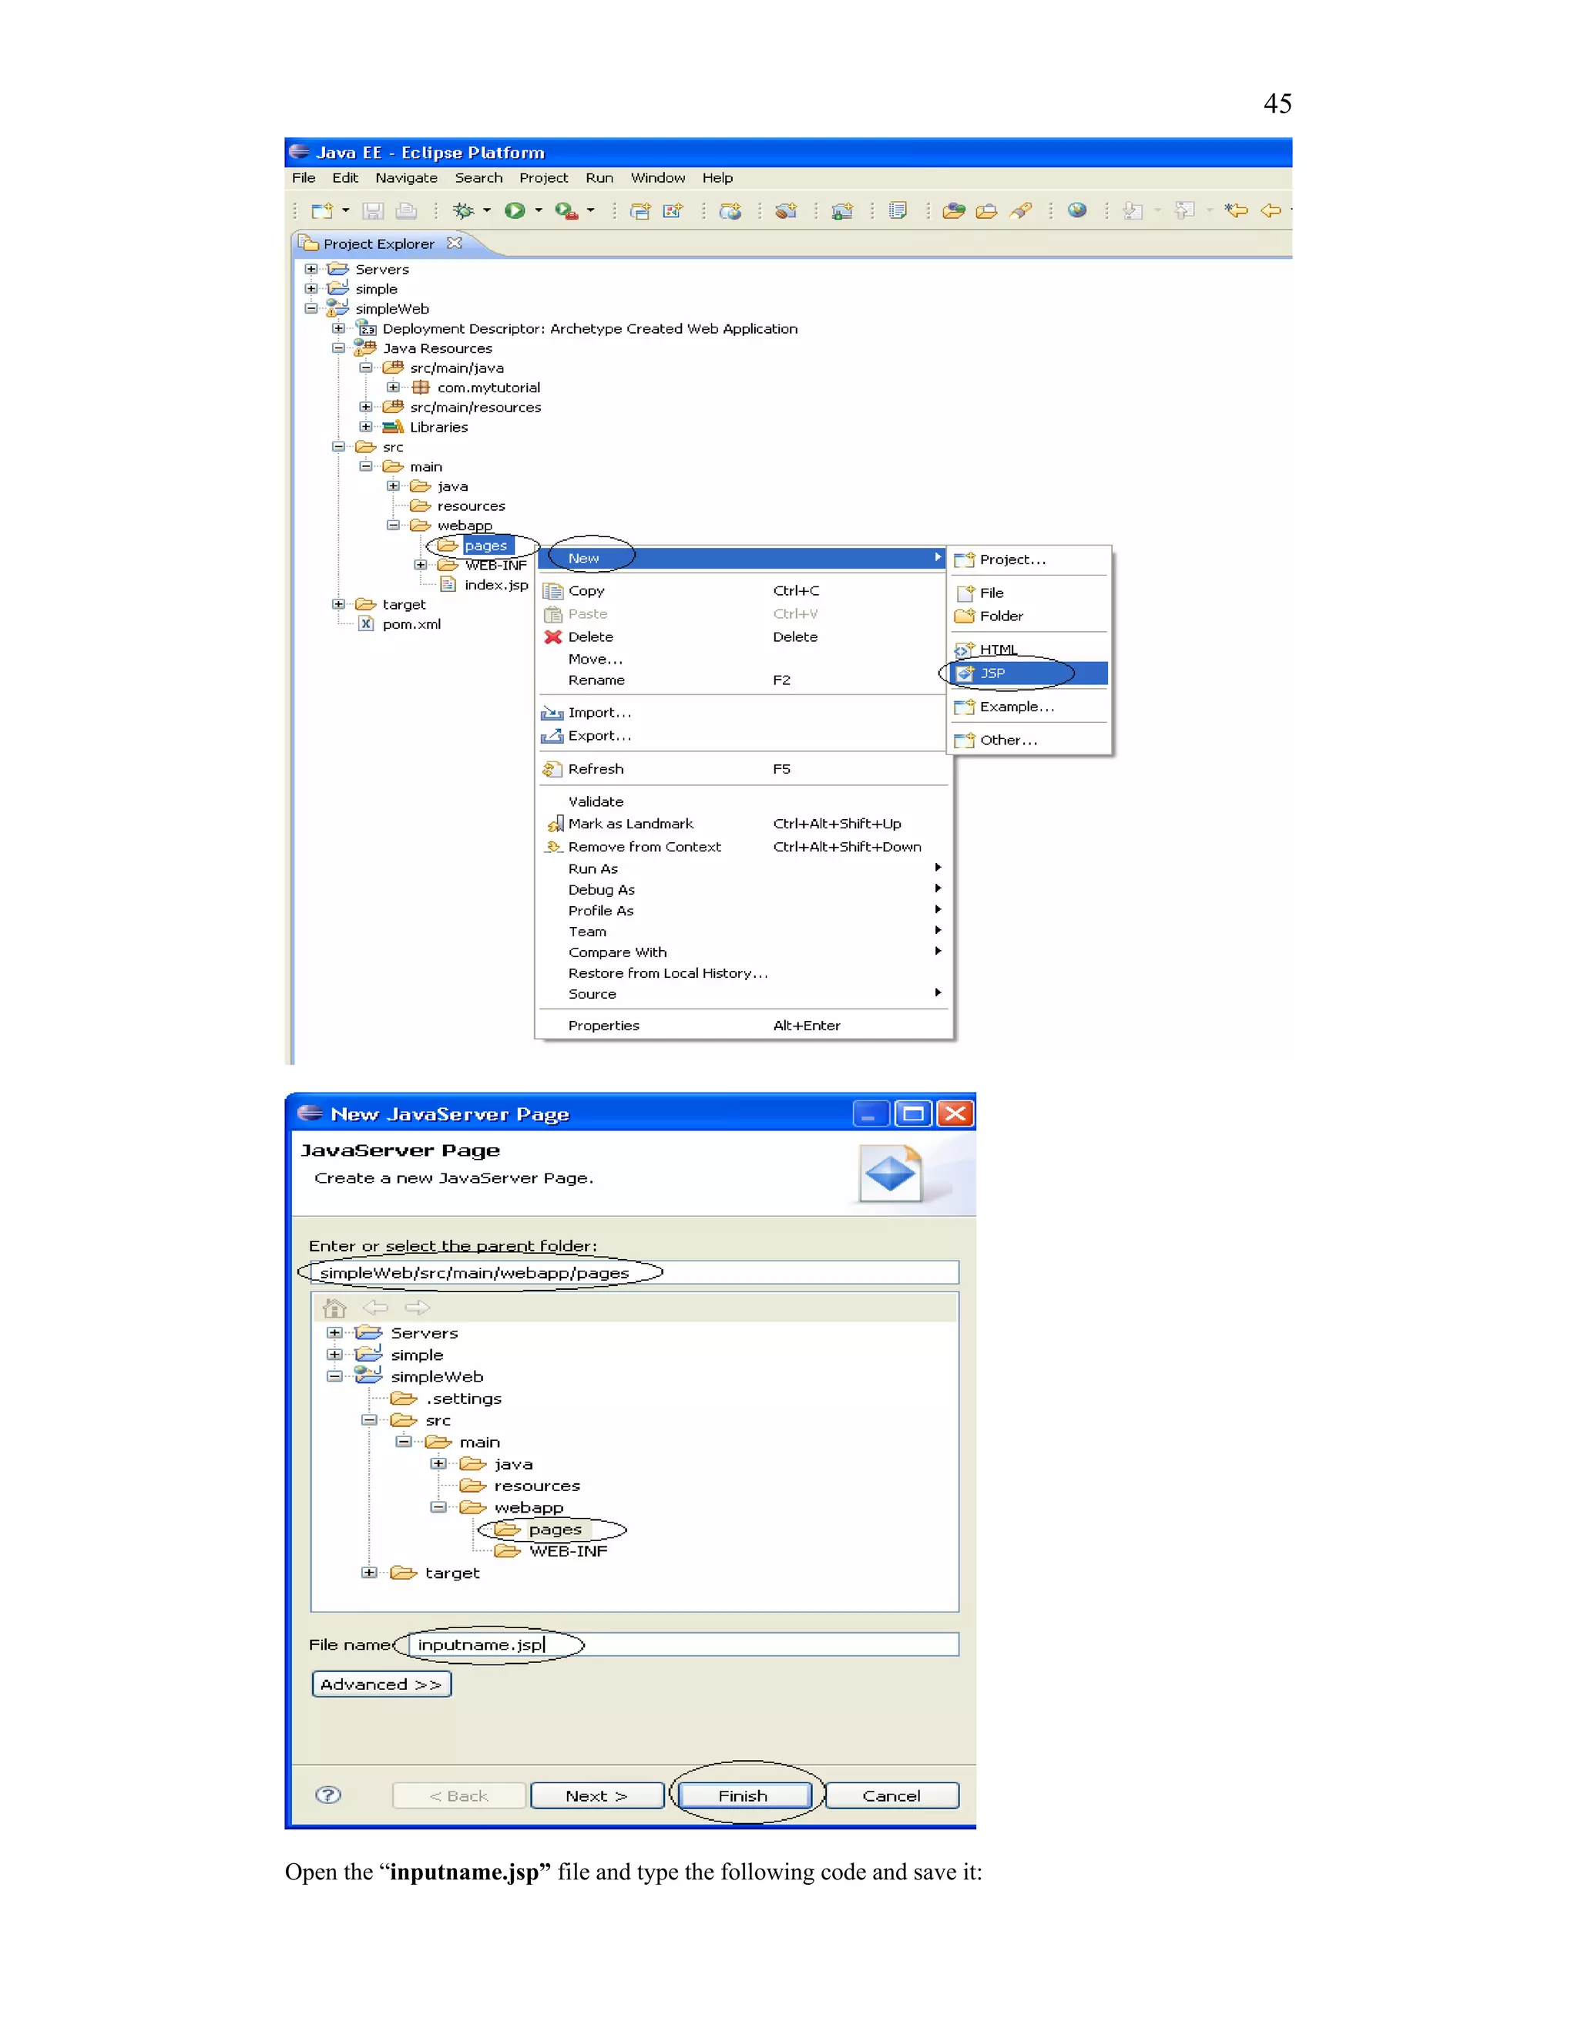
Task: Click the Last Edit Location arrow icon
Action: click(1236, 210)
